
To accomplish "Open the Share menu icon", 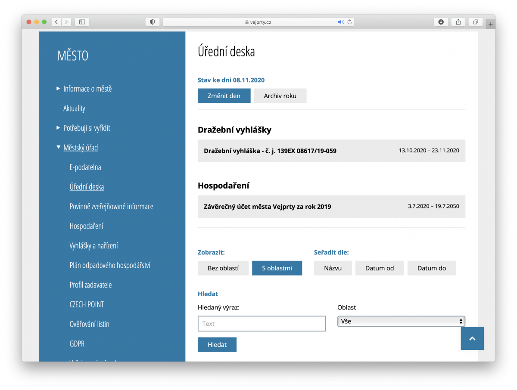I will (458, 22).
